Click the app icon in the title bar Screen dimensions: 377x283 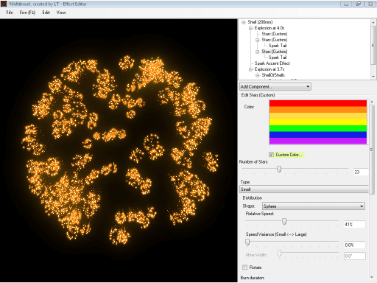(x=4, y=4)
